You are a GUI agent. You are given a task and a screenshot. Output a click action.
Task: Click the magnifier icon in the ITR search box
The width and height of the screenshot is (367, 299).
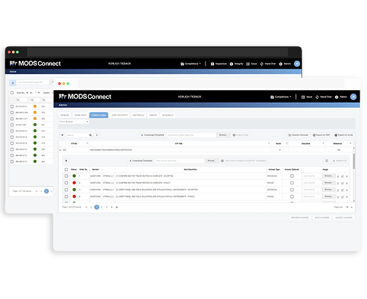click(x=91, y=135)
